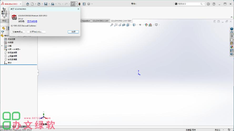The width and height of the screenshot is (234, 131).
Task: Click the Edit Appearance colored sphere icon
Action: coord(146,25)
